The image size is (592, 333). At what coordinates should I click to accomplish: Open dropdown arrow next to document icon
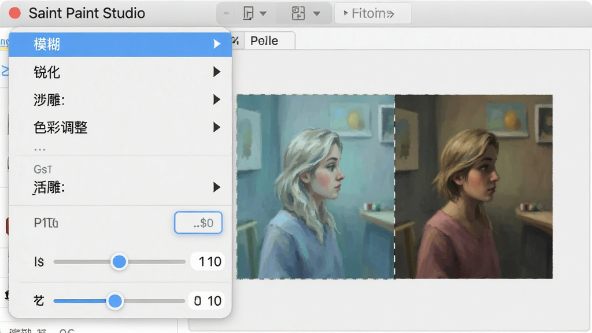tap(263, 14)
